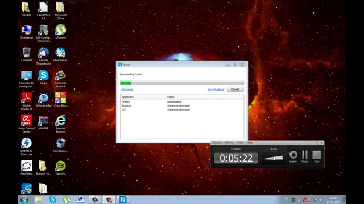This screenshot has width=364, height=204.
Task: Open the namebench desktop icon
Action: coord(61,145)
